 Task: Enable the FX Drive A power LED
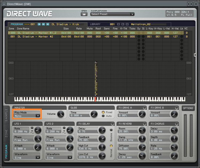[x=144, y=108]
